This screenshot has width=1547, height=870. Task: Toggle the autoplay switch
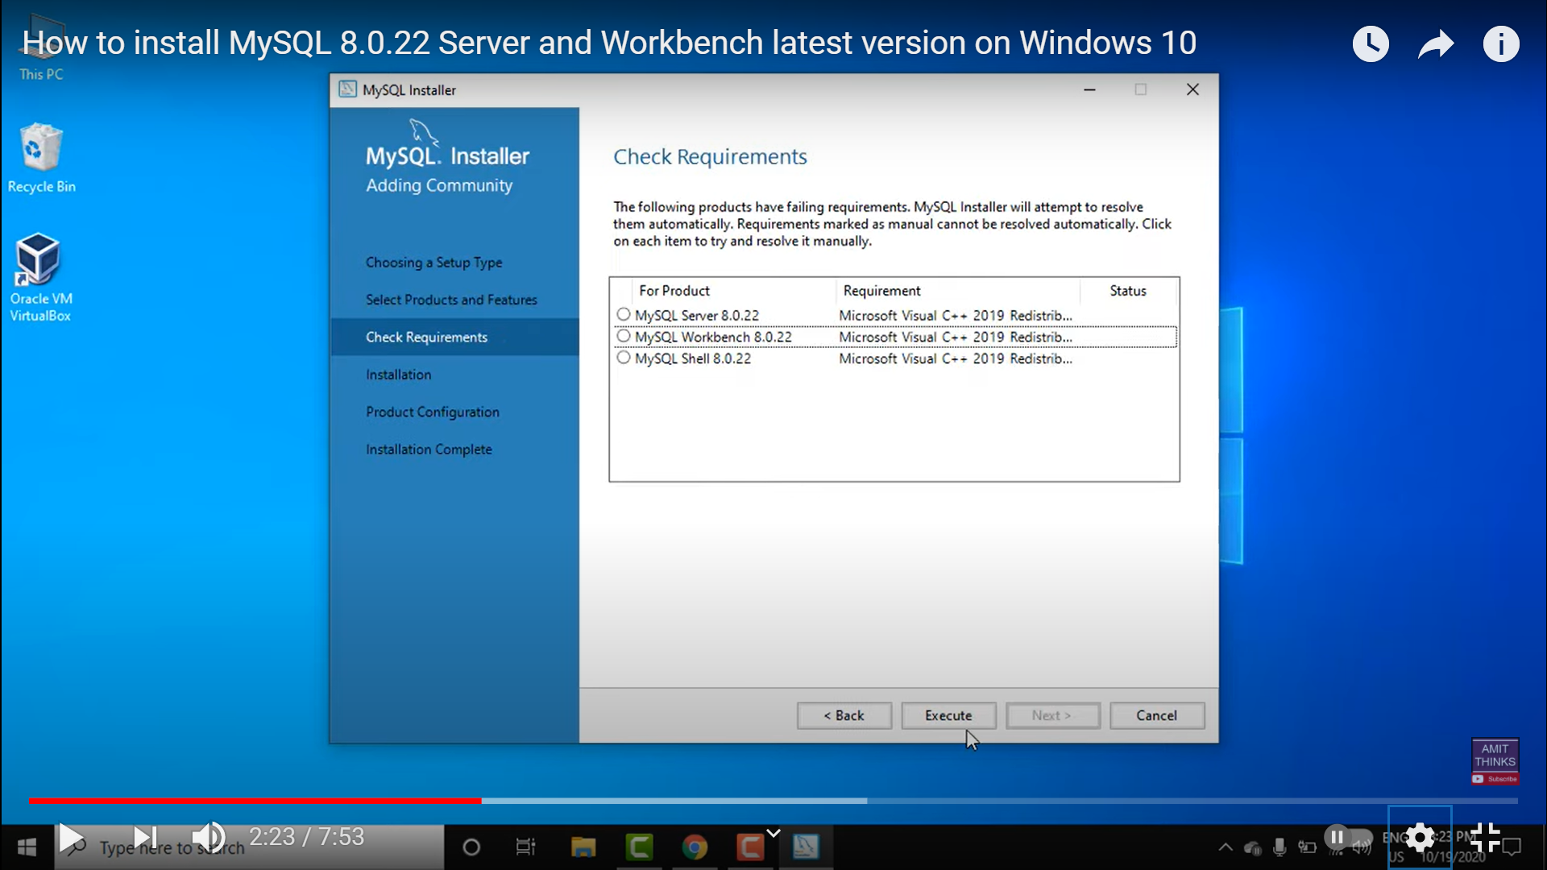tap(1349, 838)
